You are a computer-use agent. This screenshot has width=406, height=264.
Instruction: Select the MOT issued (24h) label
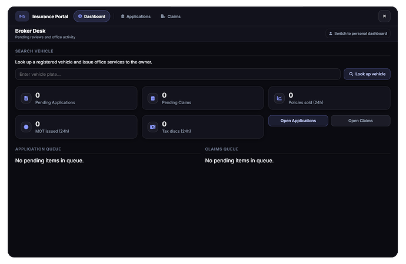coord(52,131)
